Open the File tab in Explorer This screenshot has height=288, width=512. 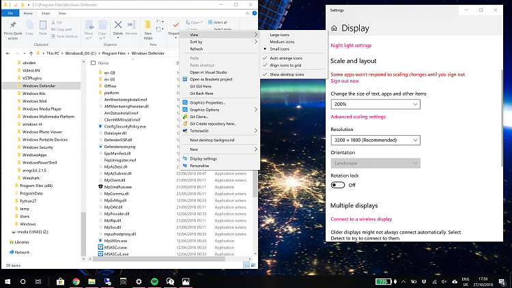pos(10,14)
